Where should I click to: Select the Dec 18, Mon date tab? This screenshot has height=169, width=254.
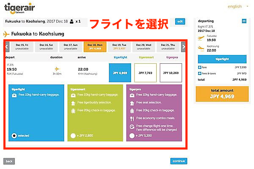tap(95, 47)
